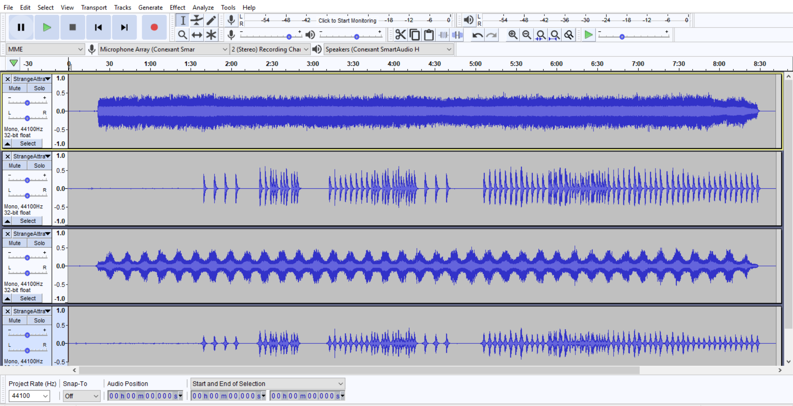Viewport: 793px width, 406px height.
Task: Select the Multi-Tool asterisk icon
Action: 211,35
